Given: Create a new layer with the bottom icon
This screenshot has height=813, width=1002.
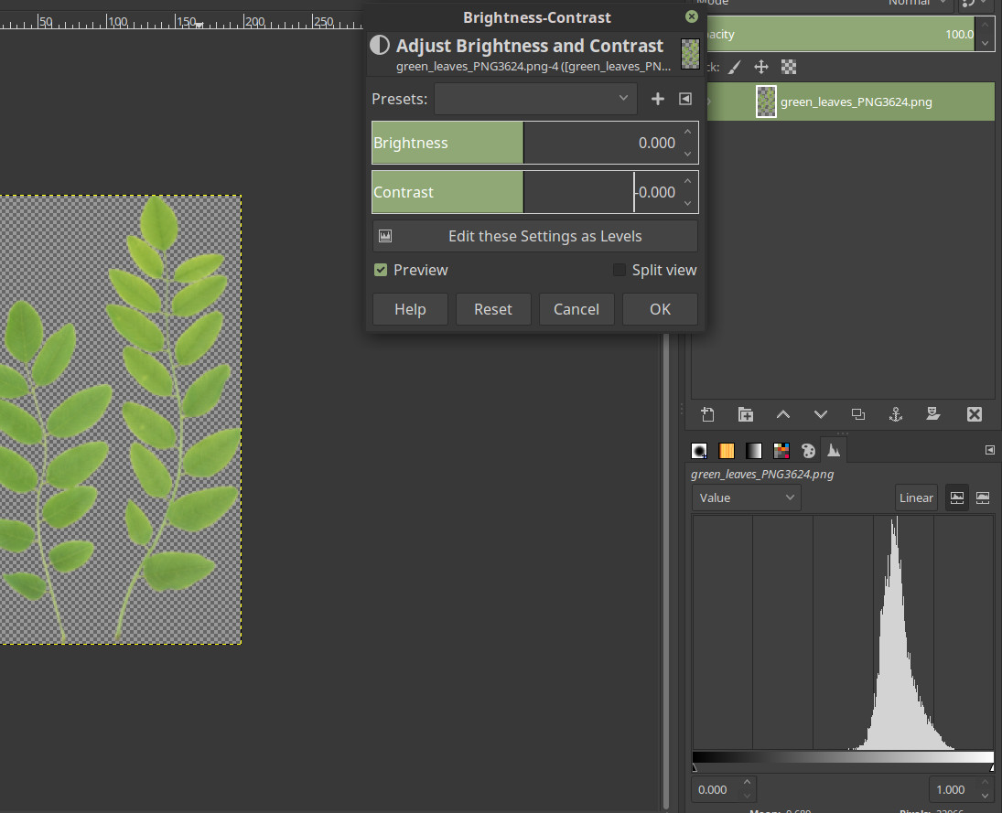Looking at the screenshot, I should pos(707,414).
